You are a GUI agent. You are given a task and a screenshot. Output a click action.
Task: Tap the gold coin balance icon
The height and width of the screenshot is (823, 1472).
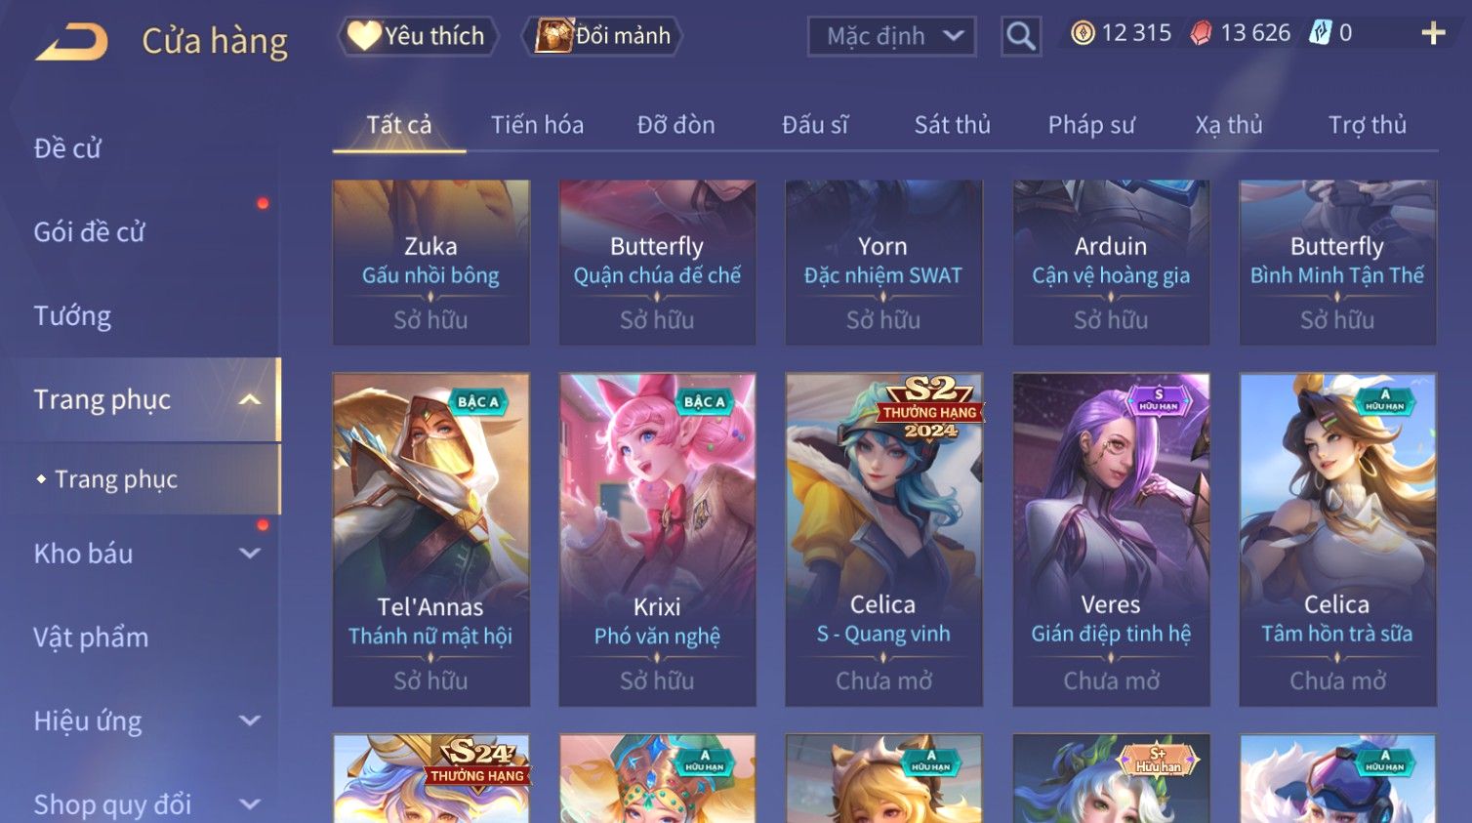click(1083, 33)
